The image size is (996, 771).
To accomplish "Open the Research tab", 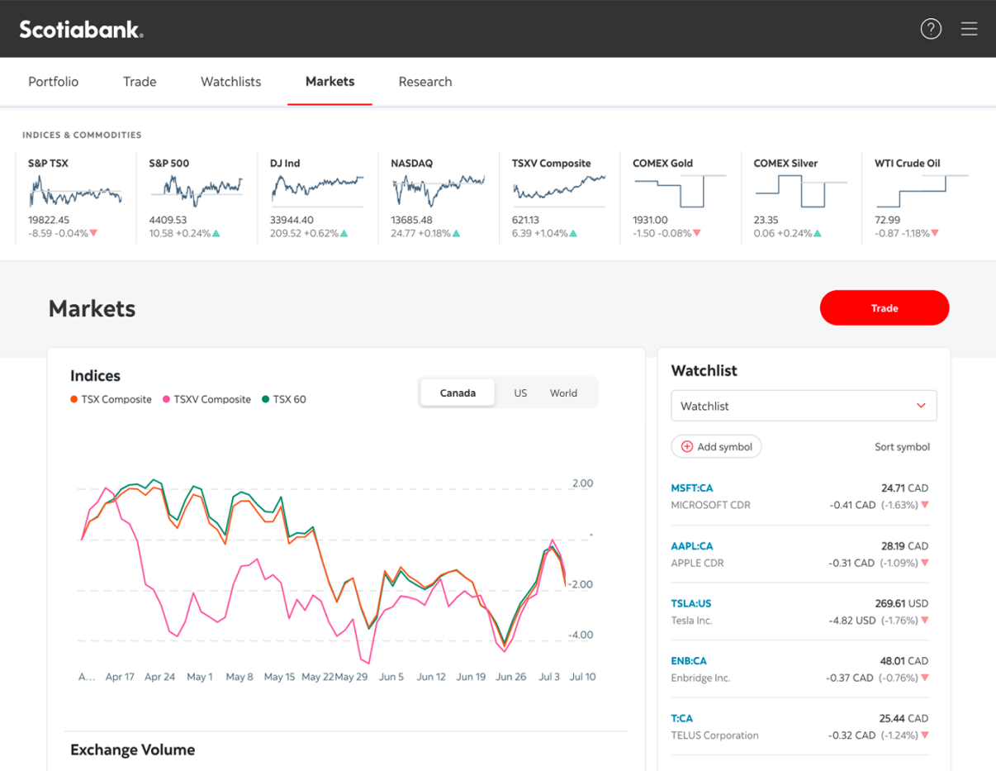I will (424, 82).
